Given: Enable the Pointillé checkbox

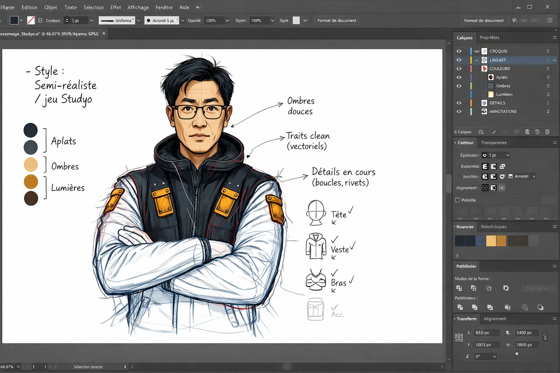Looking at the screenshot, I should point(458,200).
